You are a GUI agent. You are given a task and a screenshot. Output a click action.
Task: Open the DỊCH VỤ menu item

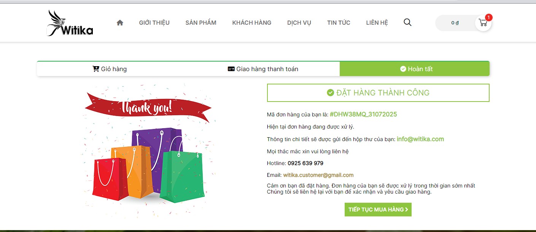click(299, 23)
